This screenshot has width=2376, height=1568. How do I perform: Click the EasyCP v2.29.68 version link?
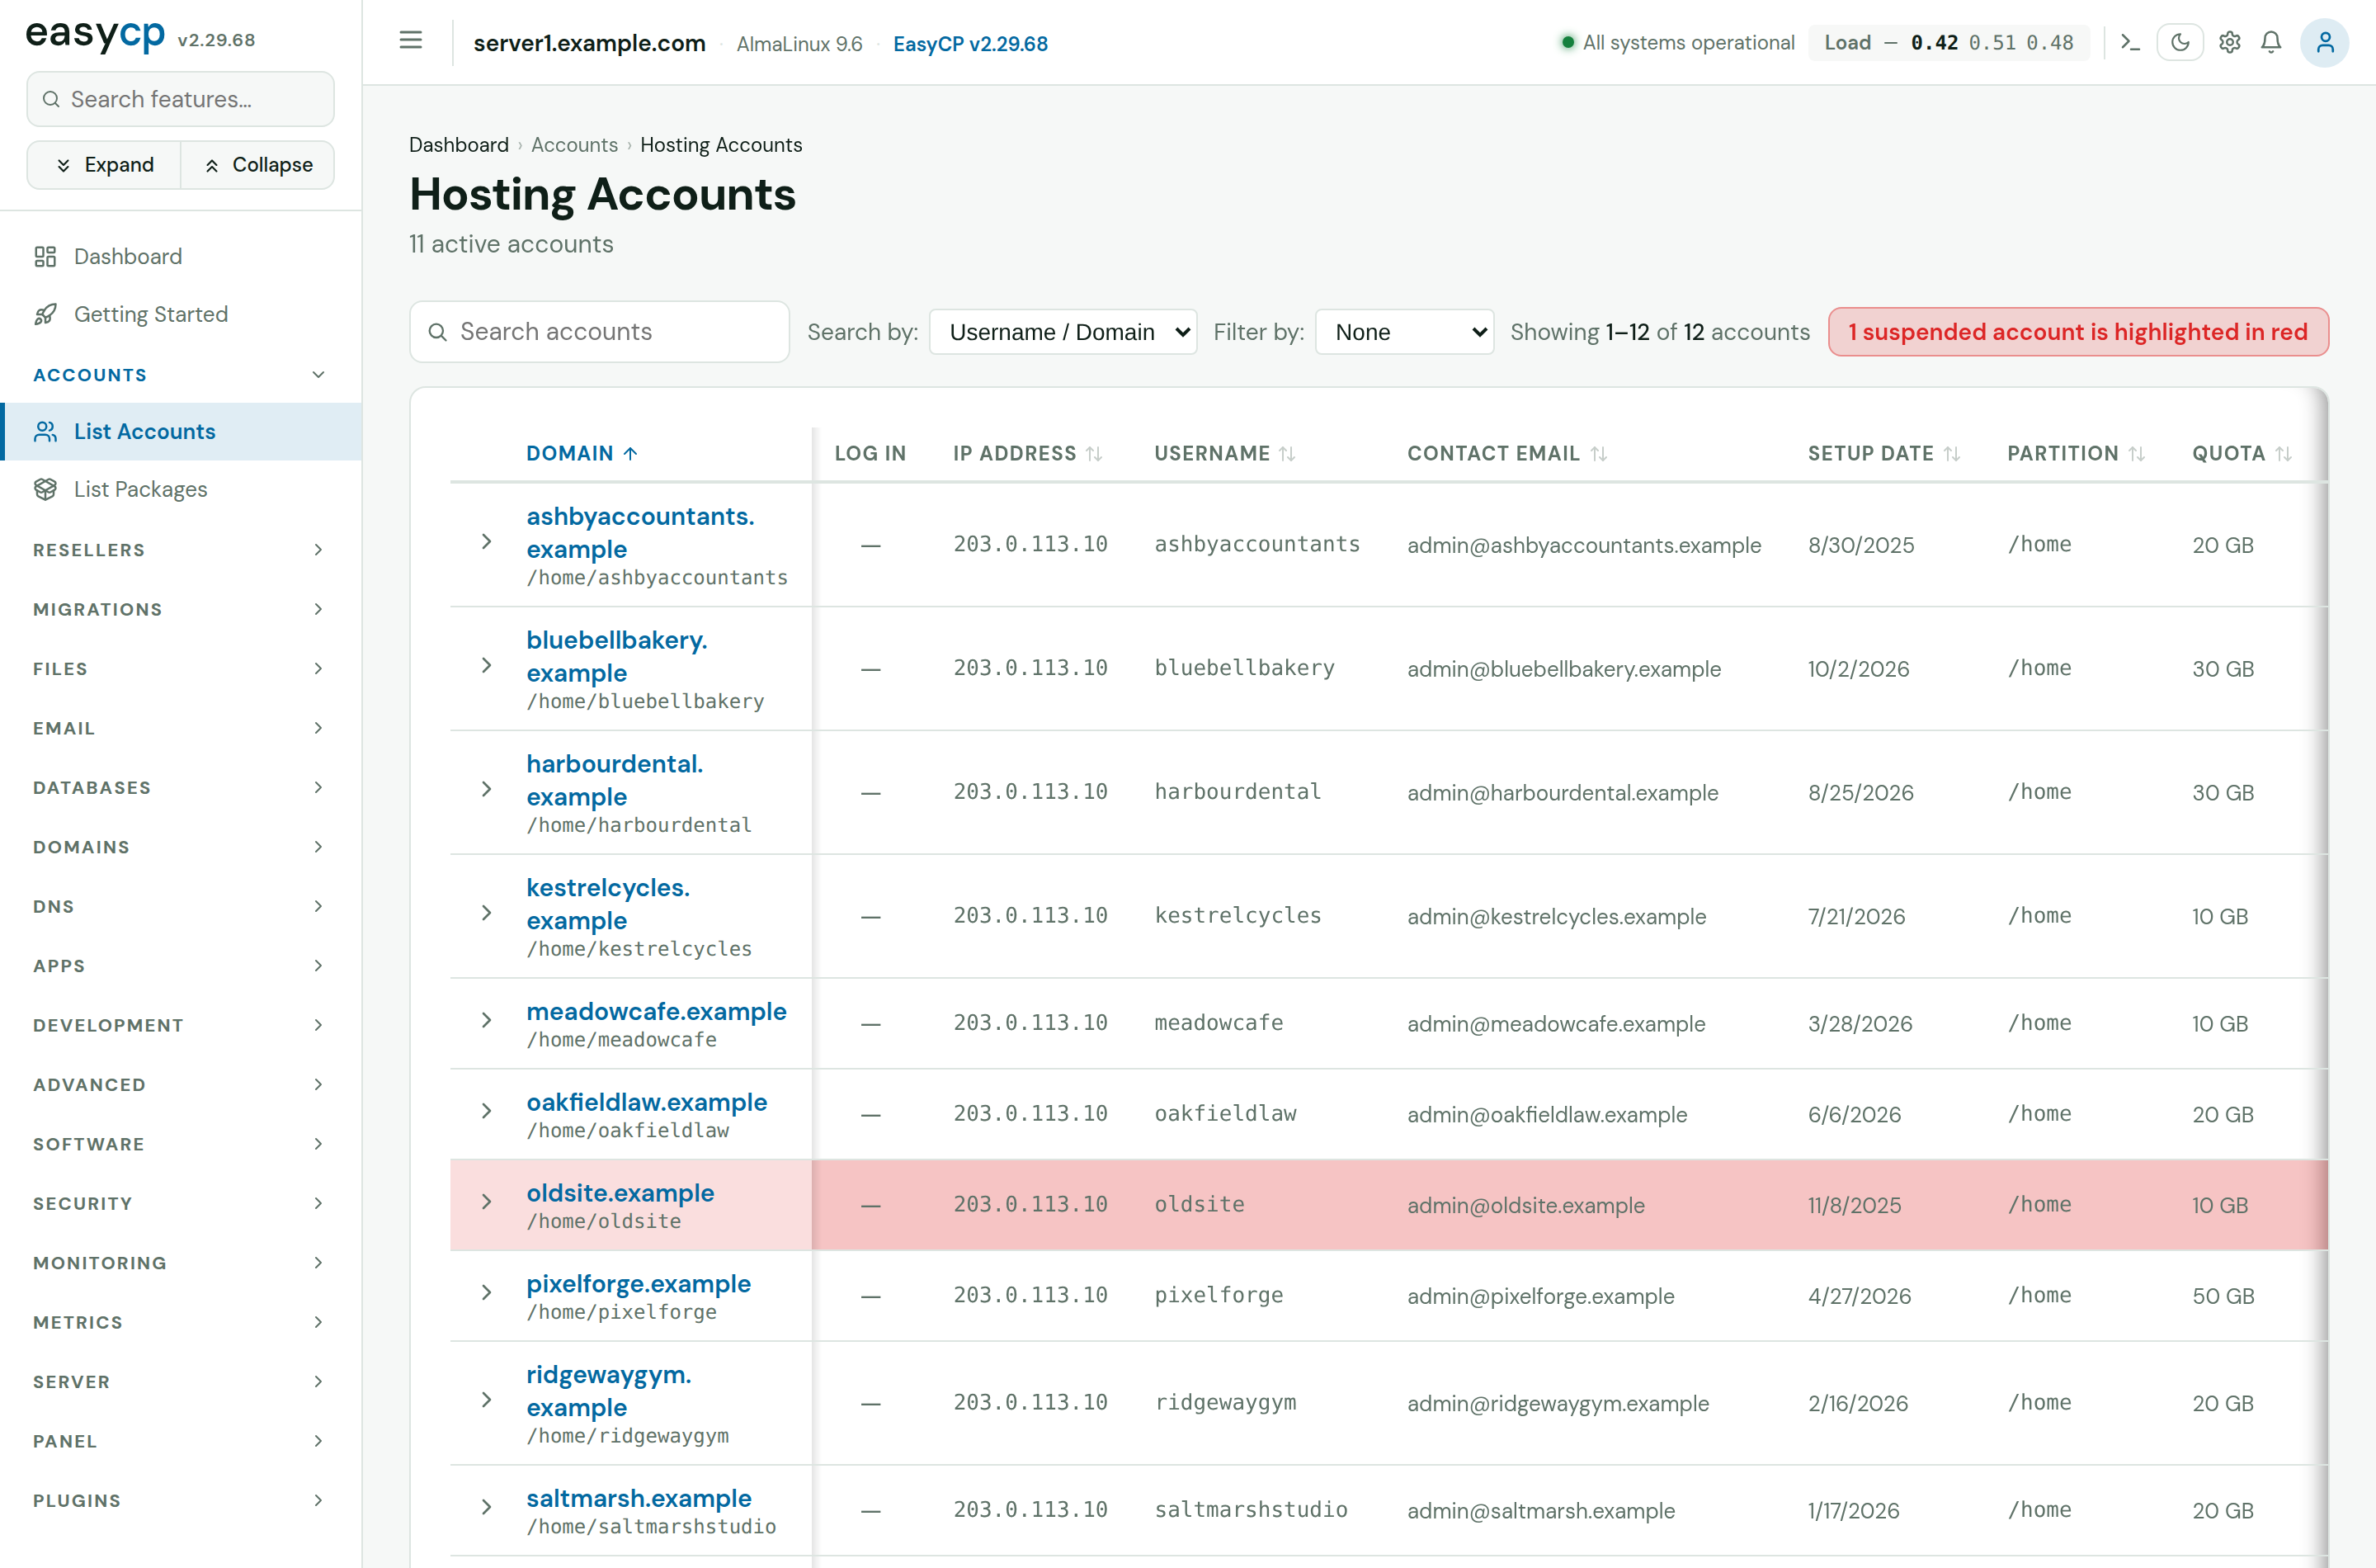tap(969, 44)
